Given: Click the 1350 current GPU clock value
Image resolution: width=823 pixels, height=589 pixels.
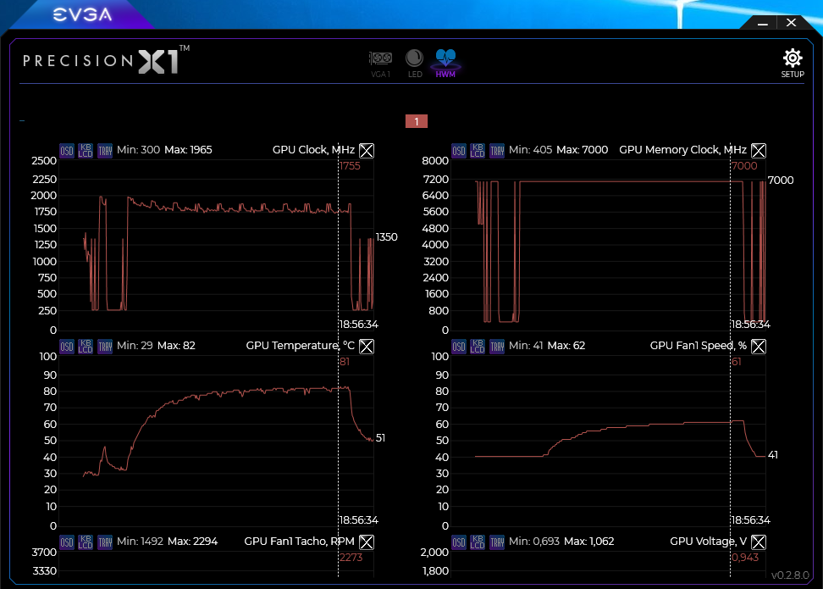Looking at the screenshot, I should [387, 237].
